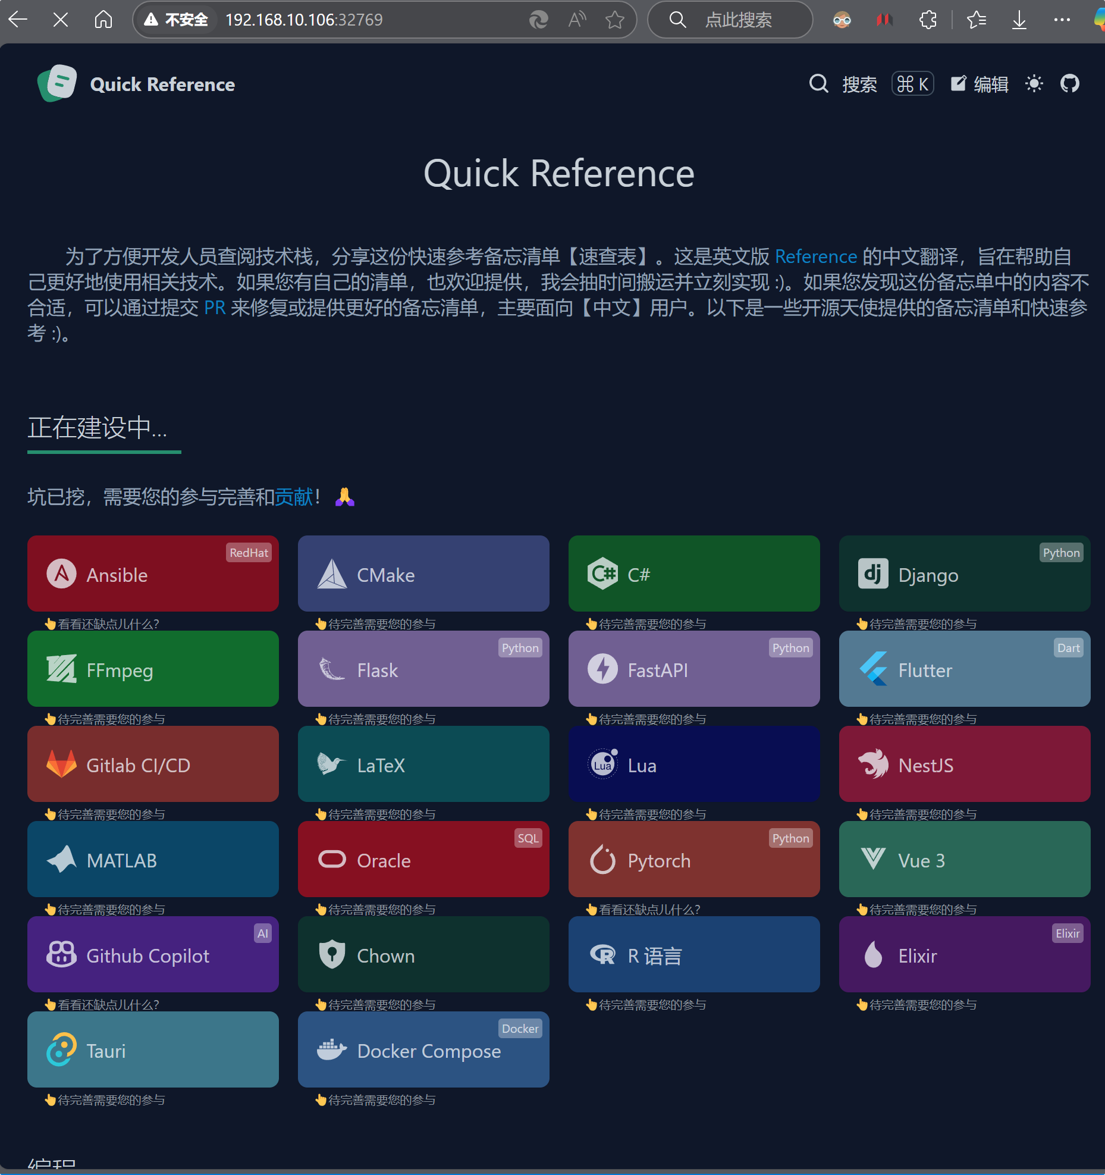Click the 编辑 edit link
This screenshot has width=1105, height=1175.
[980, 84]
